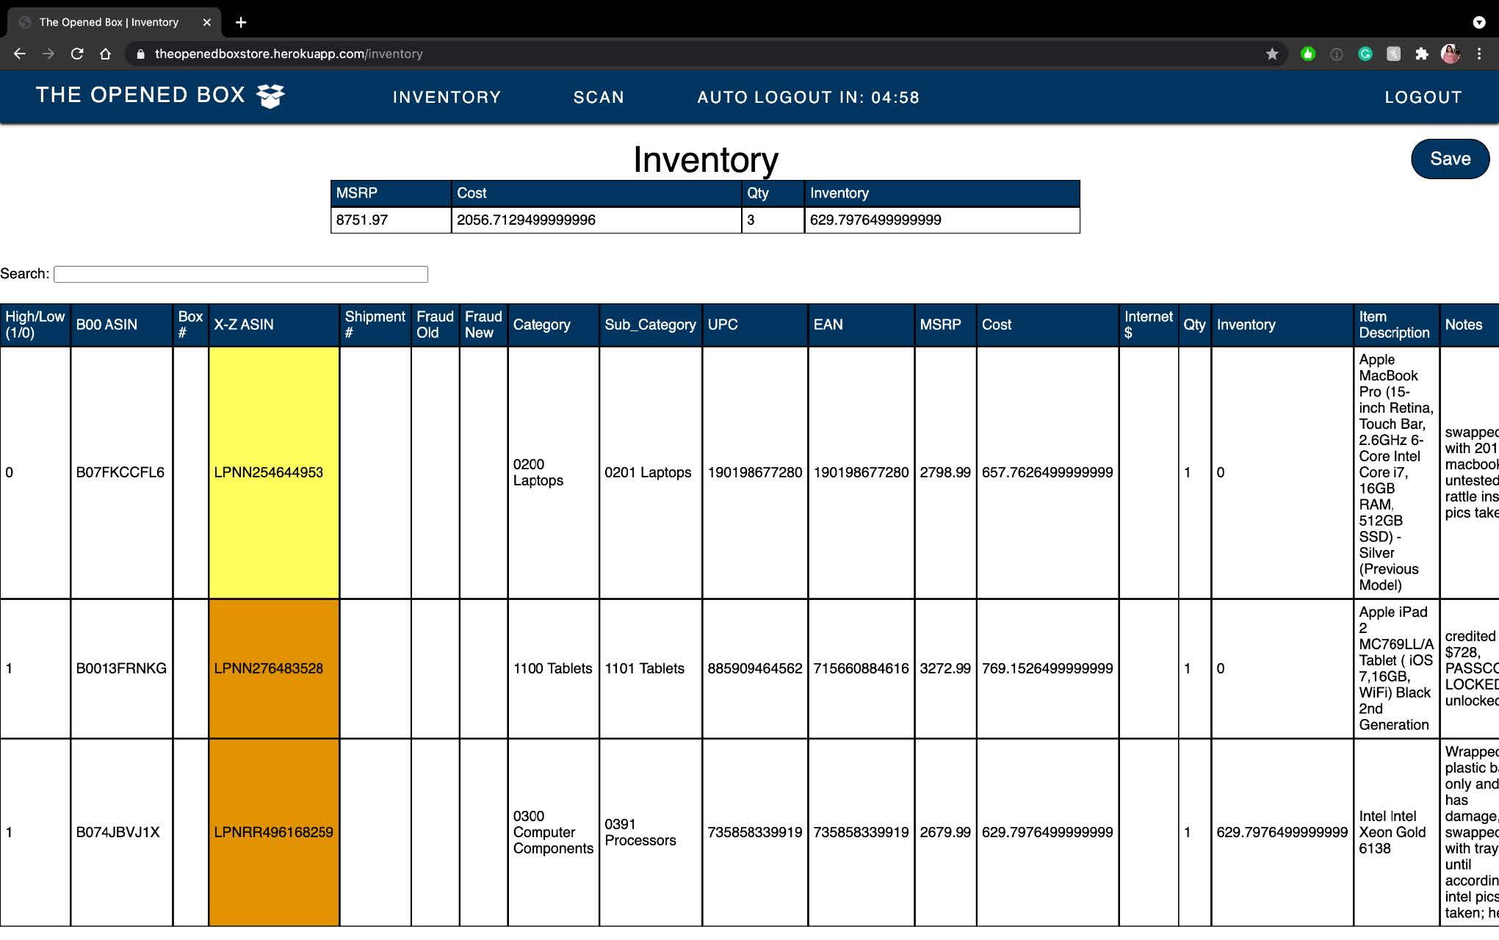The width and height of the screenshot is (1499, 940).
Task: Click the Sub_Category column header
Action: click(x=651, y=325)
